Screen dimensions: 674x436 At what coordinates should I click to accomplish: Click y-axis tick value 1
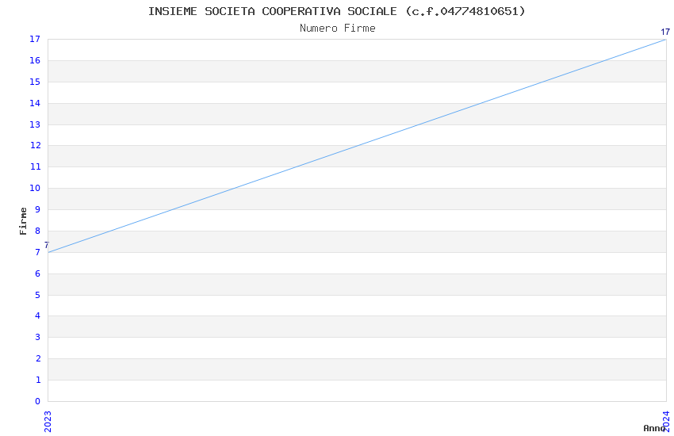click(38, 380)
